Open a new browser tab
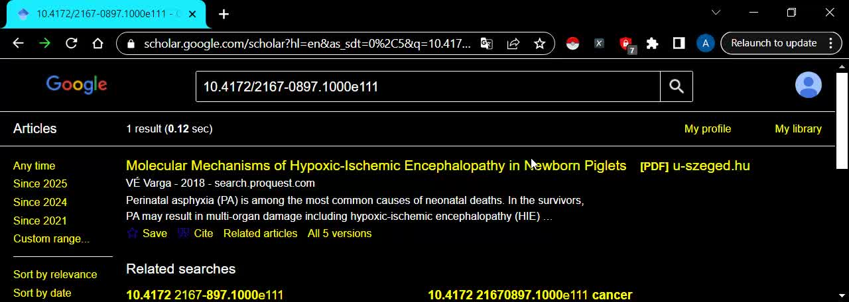Viewport: 849px width, 302px height. pos(224,14)
